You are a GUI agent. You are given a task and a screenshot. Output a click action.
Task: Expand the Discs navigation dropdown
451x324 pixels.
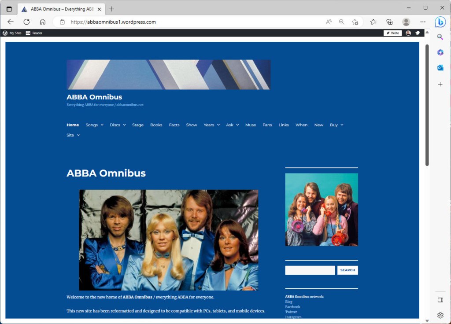click(x=118, y=125)
